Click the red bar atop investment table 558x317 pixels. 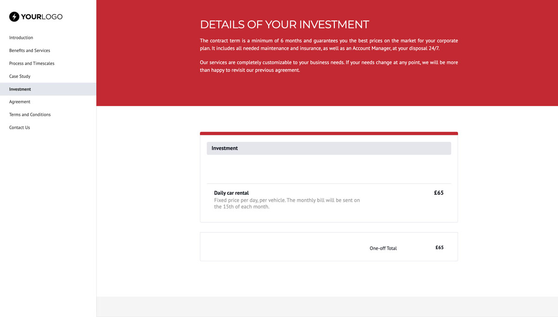(328, 133)
